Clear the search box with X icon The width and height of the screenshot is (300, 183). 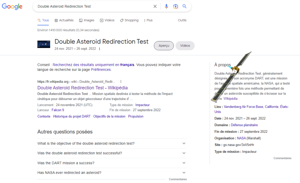[155, 6]
